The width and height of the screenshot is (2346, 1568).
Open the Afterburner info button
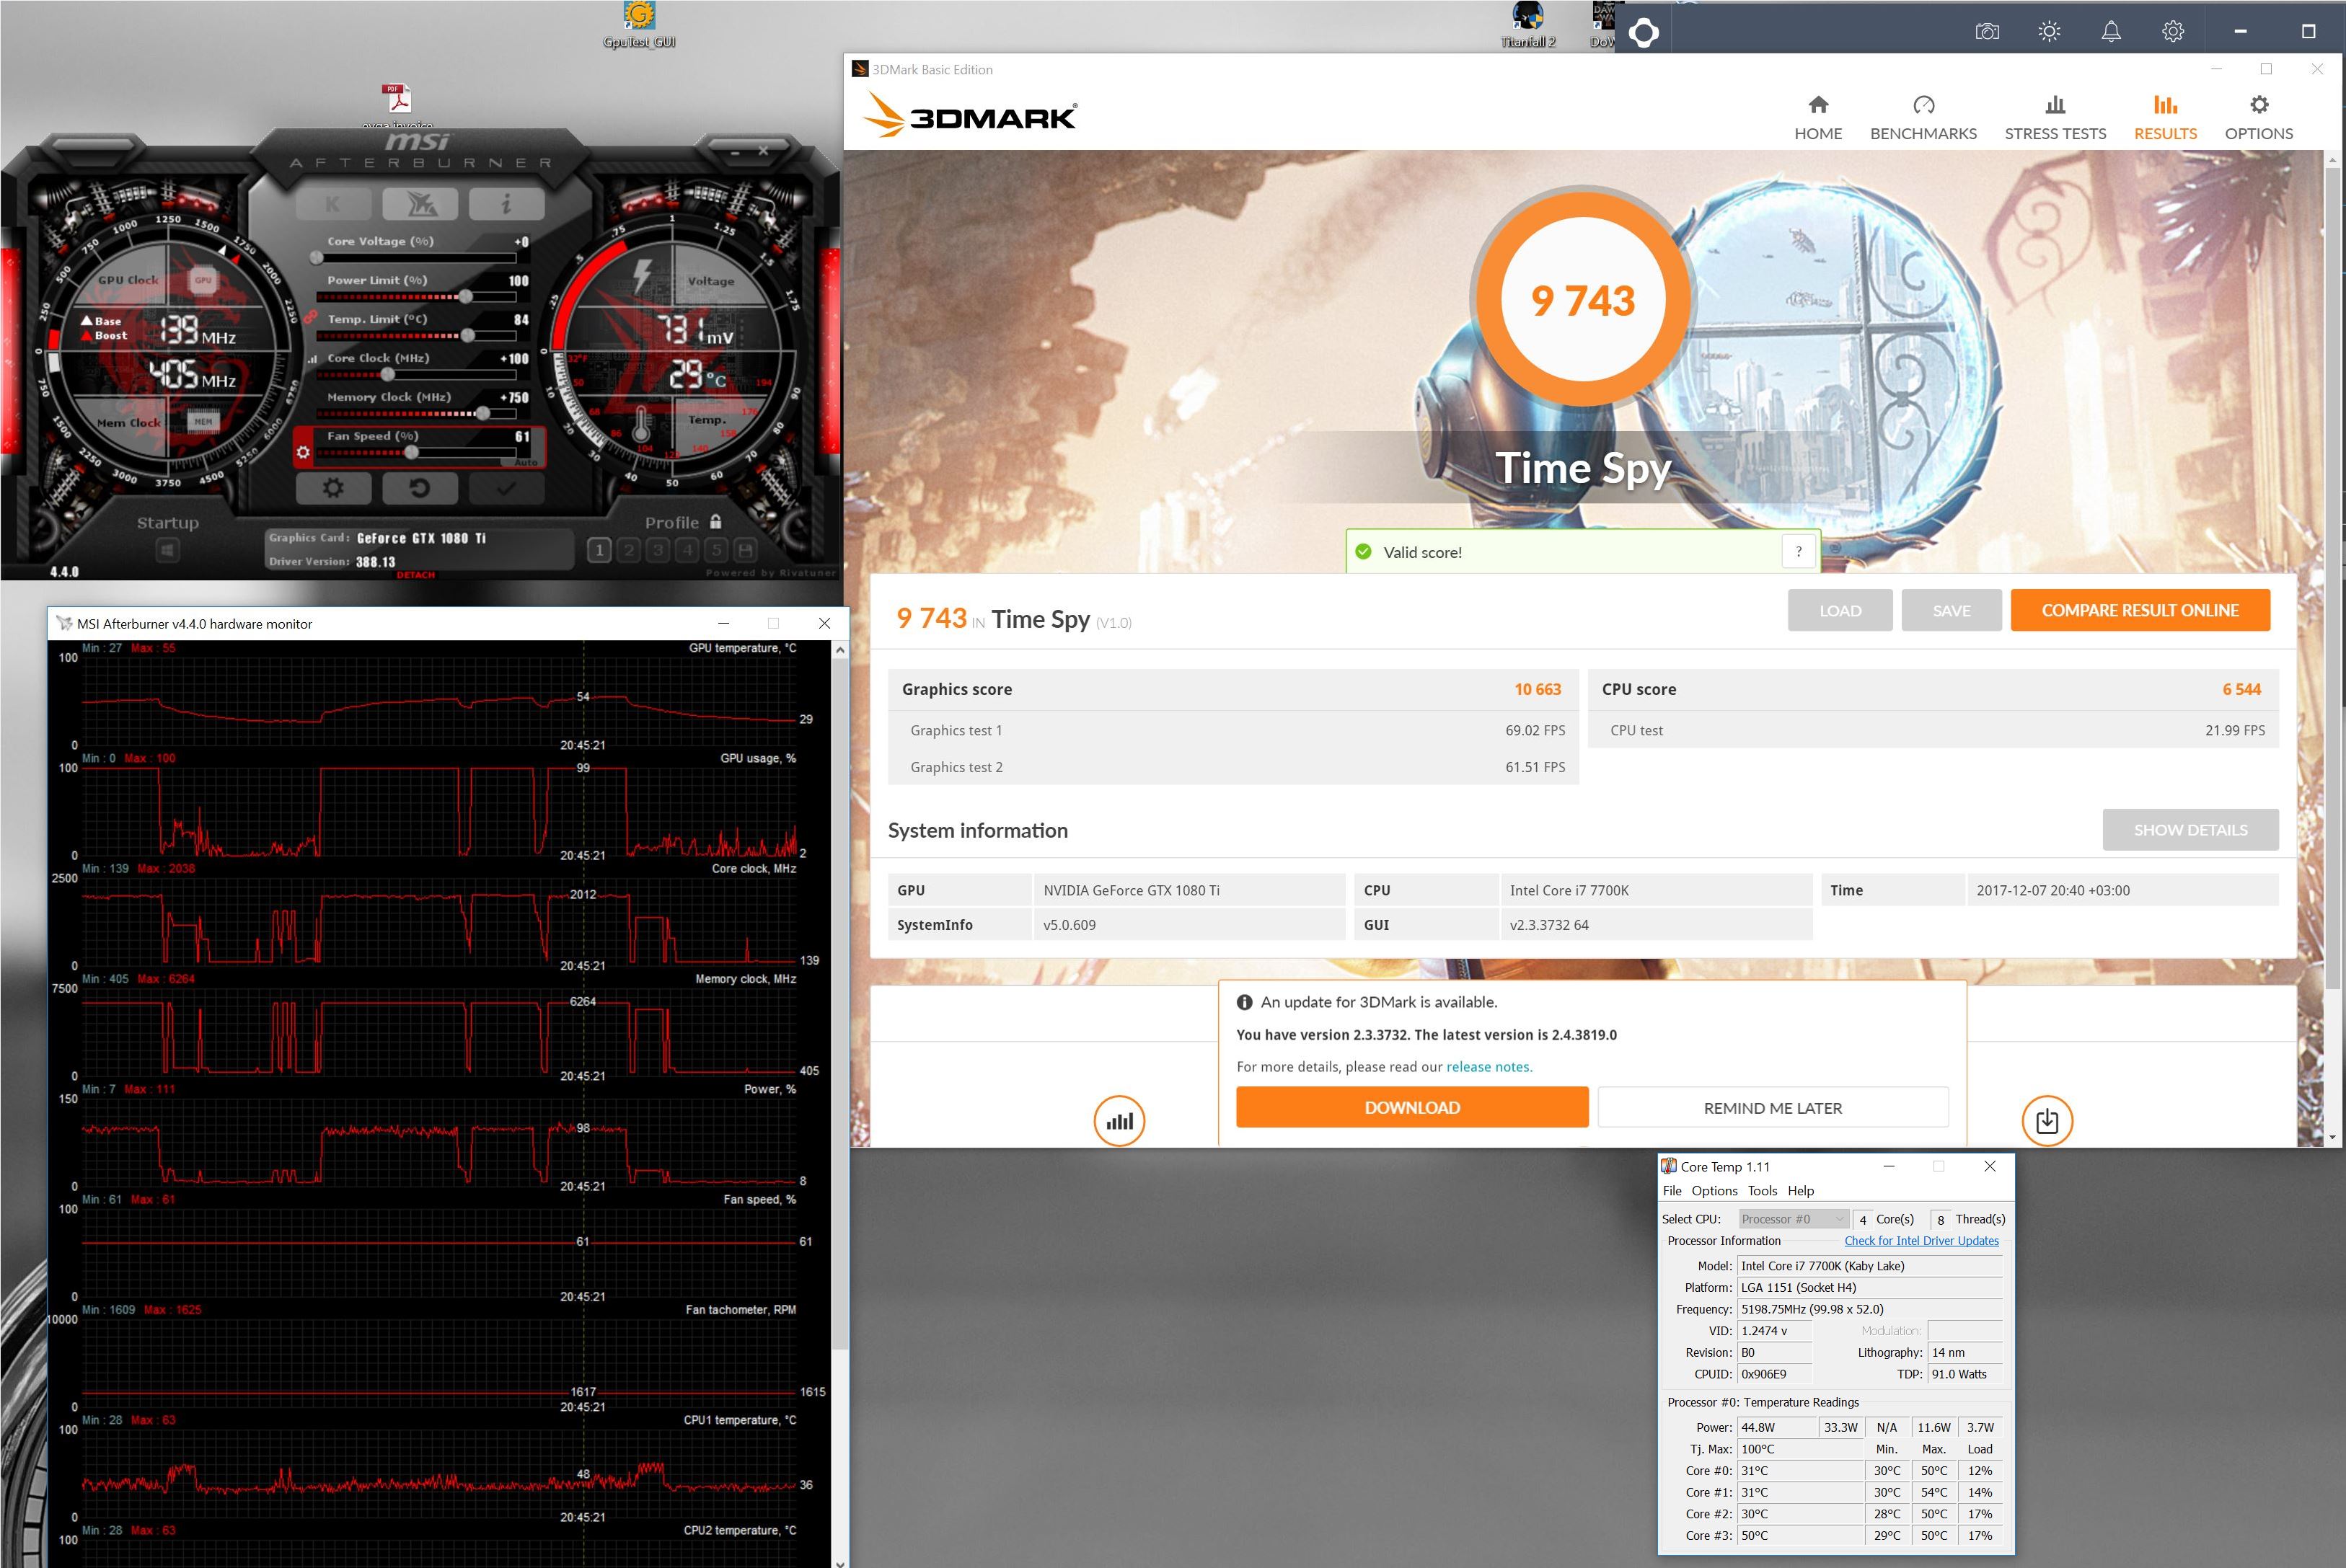(507, 205)
